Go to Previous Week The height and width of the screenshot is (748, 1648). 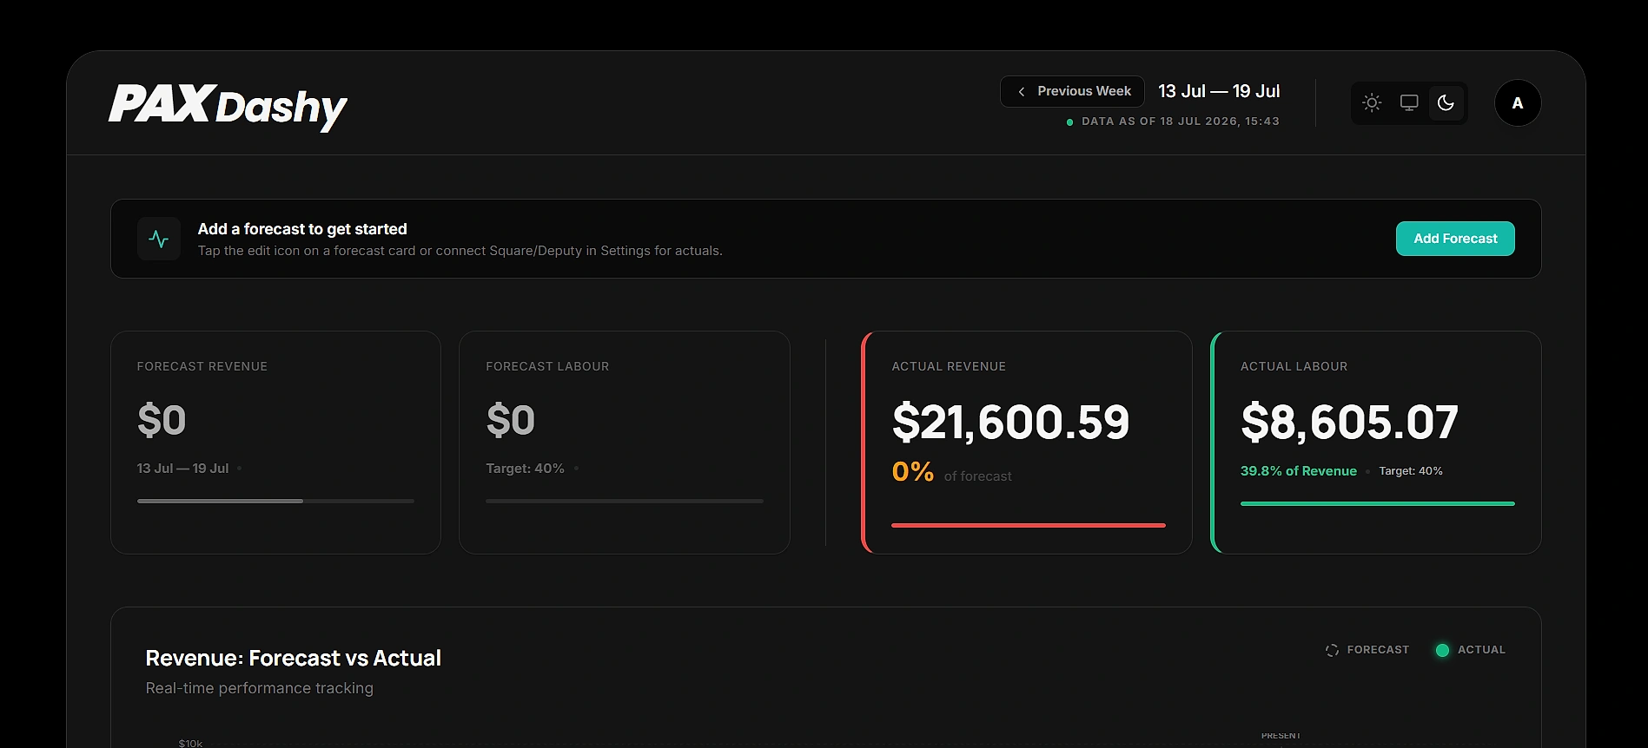coord(1072,91)
